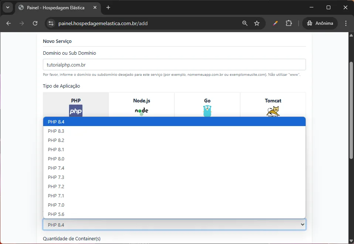Open the tab search dropdown arrow
354x244 pixels.
[8, 7]
